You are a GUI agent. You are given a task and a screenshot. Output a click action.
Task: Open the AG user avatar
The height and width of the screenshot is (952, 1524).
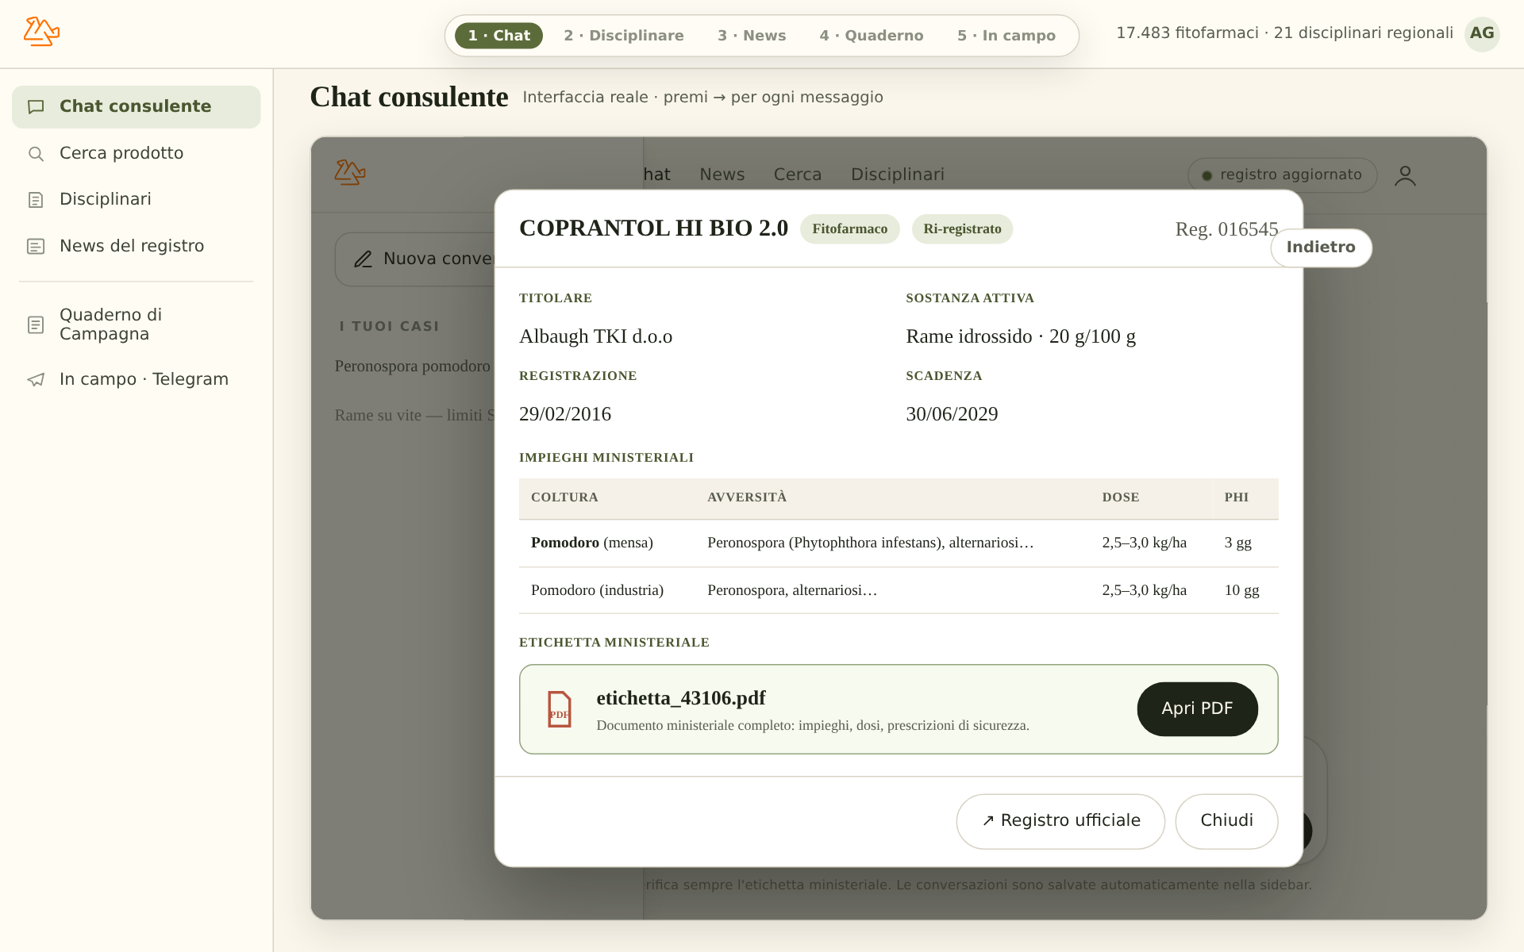click(1481, 33)
